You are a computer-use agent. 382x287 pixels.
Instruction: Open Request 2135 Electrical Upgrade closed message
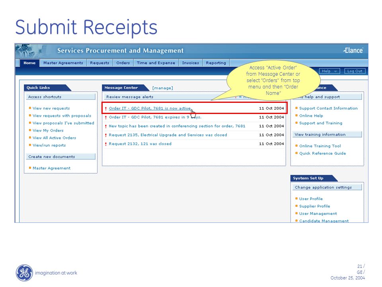click(168, 135)
